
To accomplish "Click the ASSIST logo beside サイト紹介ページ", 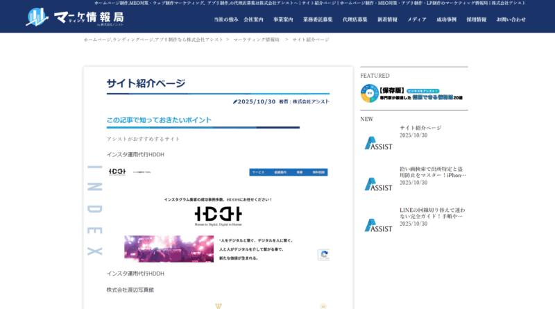I will (x=379, y=142).
